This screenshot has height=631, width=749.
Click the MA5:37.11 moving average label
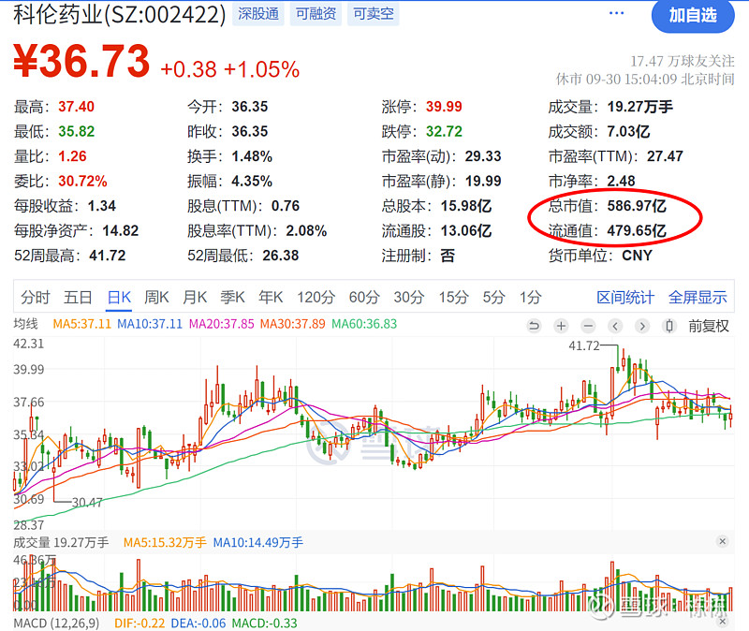81,324
